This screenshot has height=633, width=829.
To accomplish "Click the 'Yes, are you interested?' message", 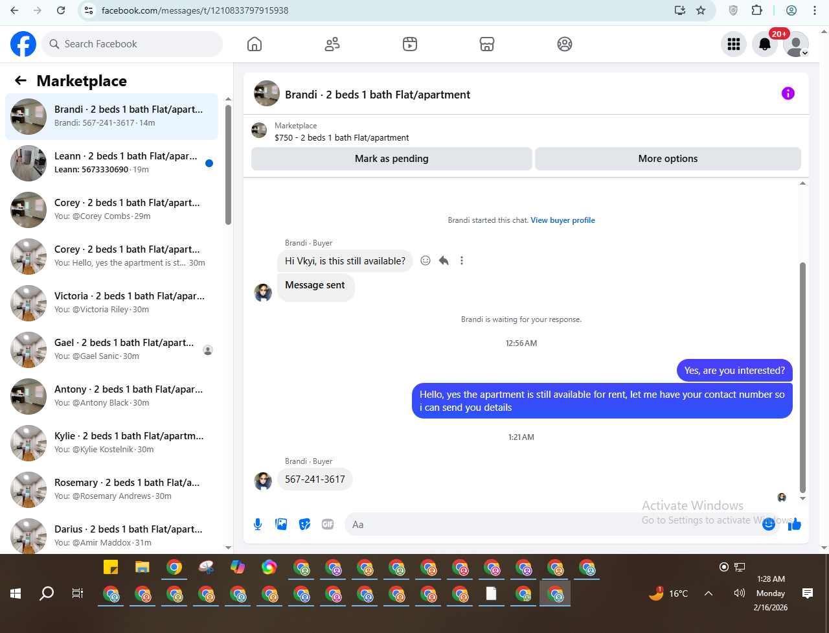I will [734, 371].
